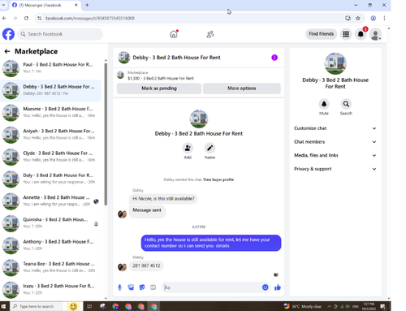Open Tearra Bee's conversation
Viewport: 406px width, 311px height.
[x=51, y=267]
